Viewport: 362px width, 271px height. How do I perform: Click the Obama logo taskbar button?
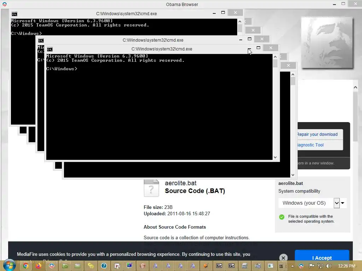coord(52,266)
